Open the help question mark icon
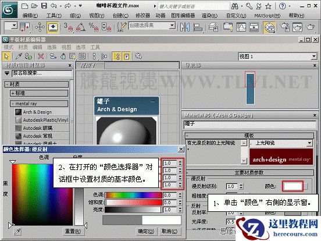Viewport: 321px width, 241px height. click(282, 6)
